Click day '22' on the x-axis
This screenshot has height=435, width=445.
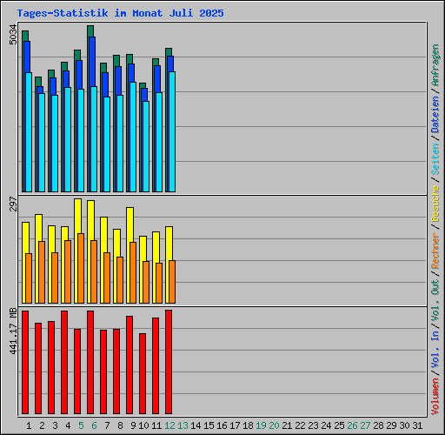coord(300,425)
